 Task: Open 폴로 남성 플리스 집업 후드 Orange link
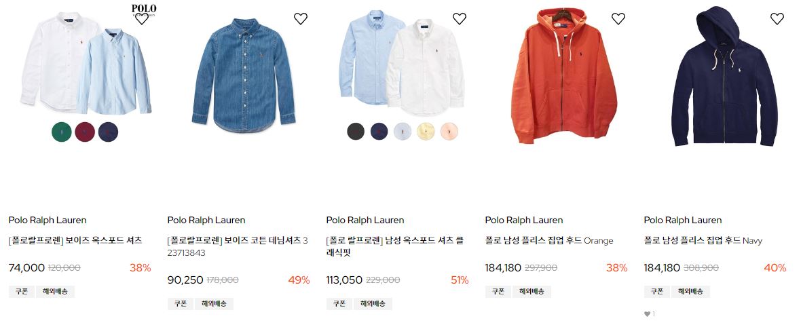tap(549, 240)
